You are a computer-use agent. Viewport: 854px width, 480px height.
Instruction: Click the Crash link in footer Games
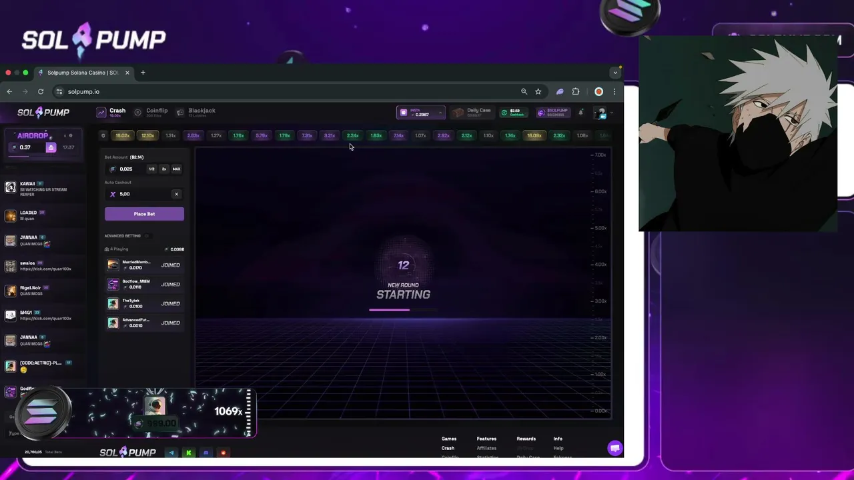point(448,448)
